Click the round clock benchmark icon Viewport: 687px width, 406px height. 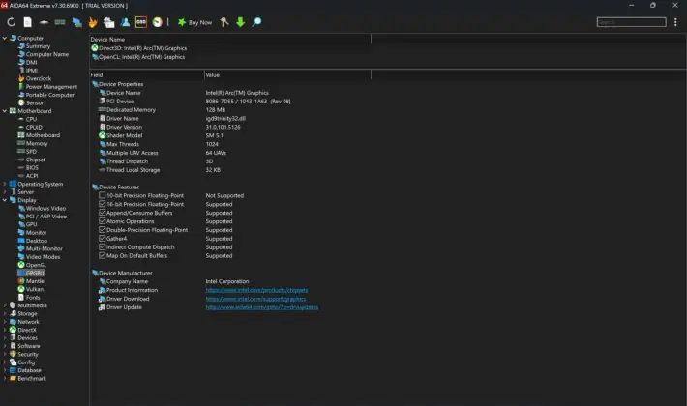click(158, 22)
